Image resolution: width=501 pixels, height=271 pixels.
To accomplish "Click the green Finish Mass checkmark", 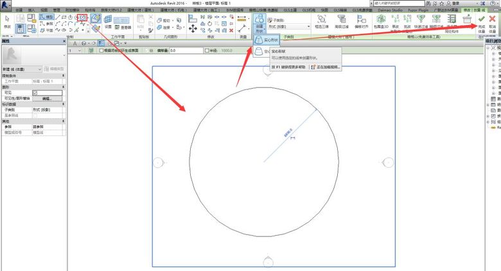I will 481,20.
